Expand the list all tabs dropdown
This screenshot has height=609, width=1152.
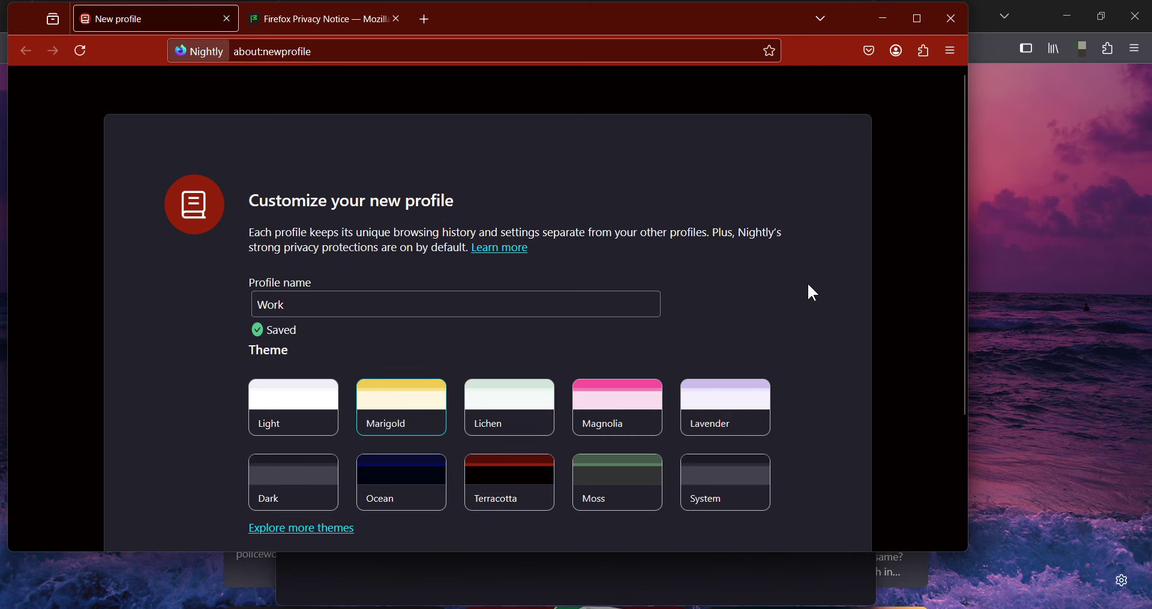[820, 19]
